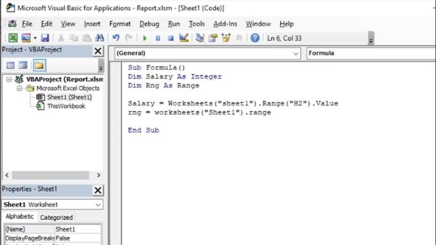Click the Toolbox icon

(239, 38)
